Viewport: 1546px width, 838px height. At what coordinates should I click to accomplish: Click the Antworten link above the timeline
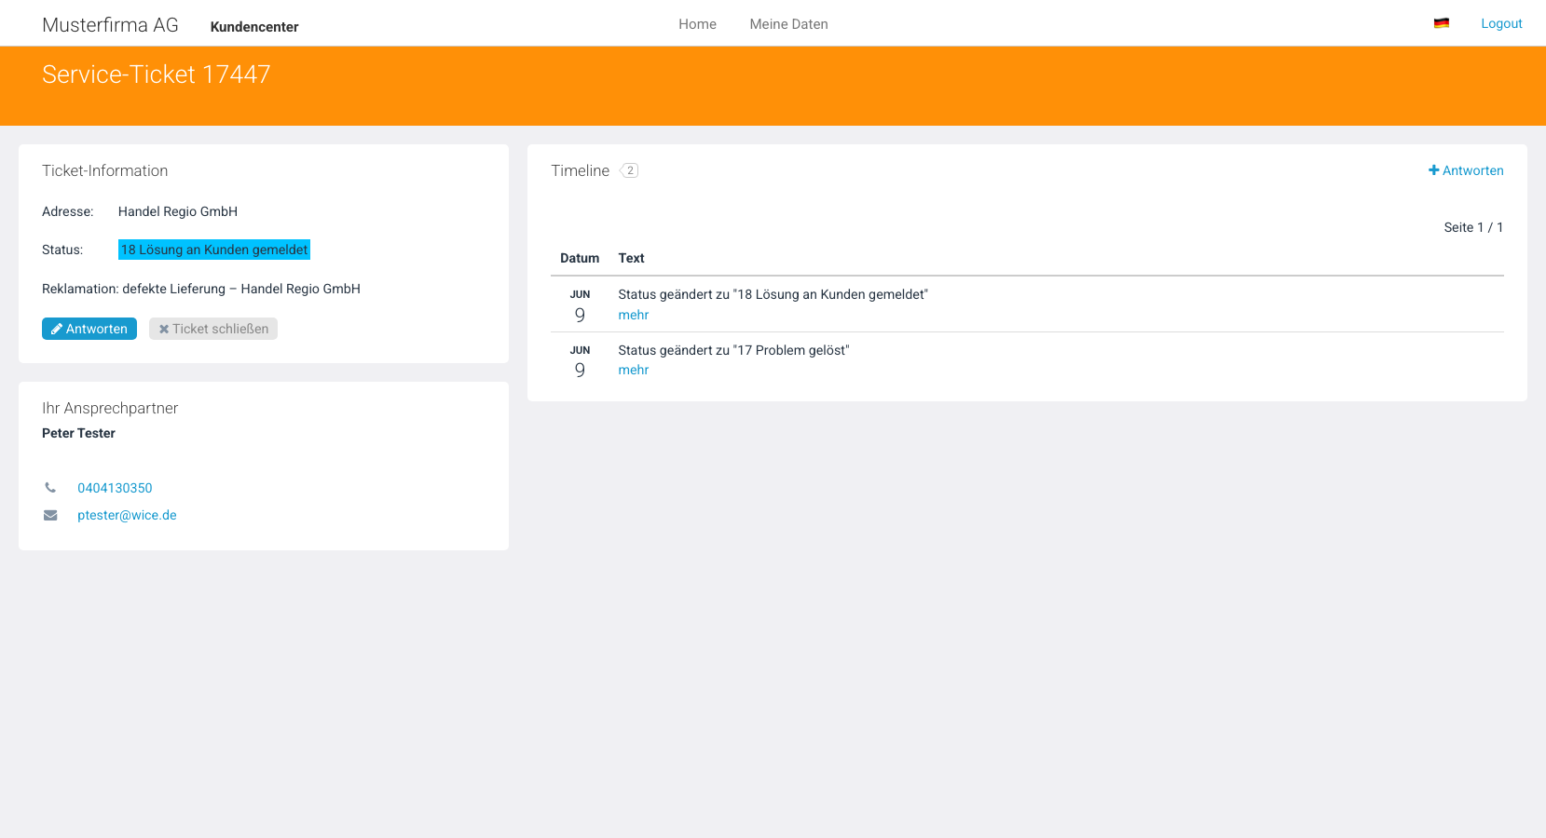1466,170
